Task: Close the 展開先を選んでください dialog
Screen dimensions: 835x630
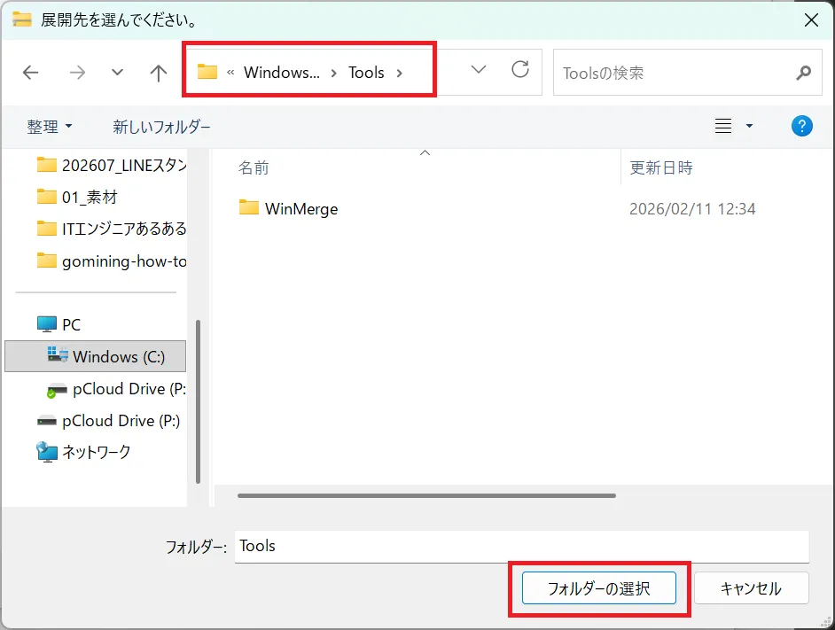Action: coord(812,20)
